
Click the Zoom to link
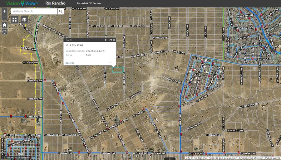click(70, 63)
